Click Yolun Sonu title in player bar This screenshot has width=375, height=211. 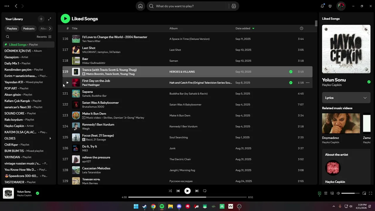[24, 192]
